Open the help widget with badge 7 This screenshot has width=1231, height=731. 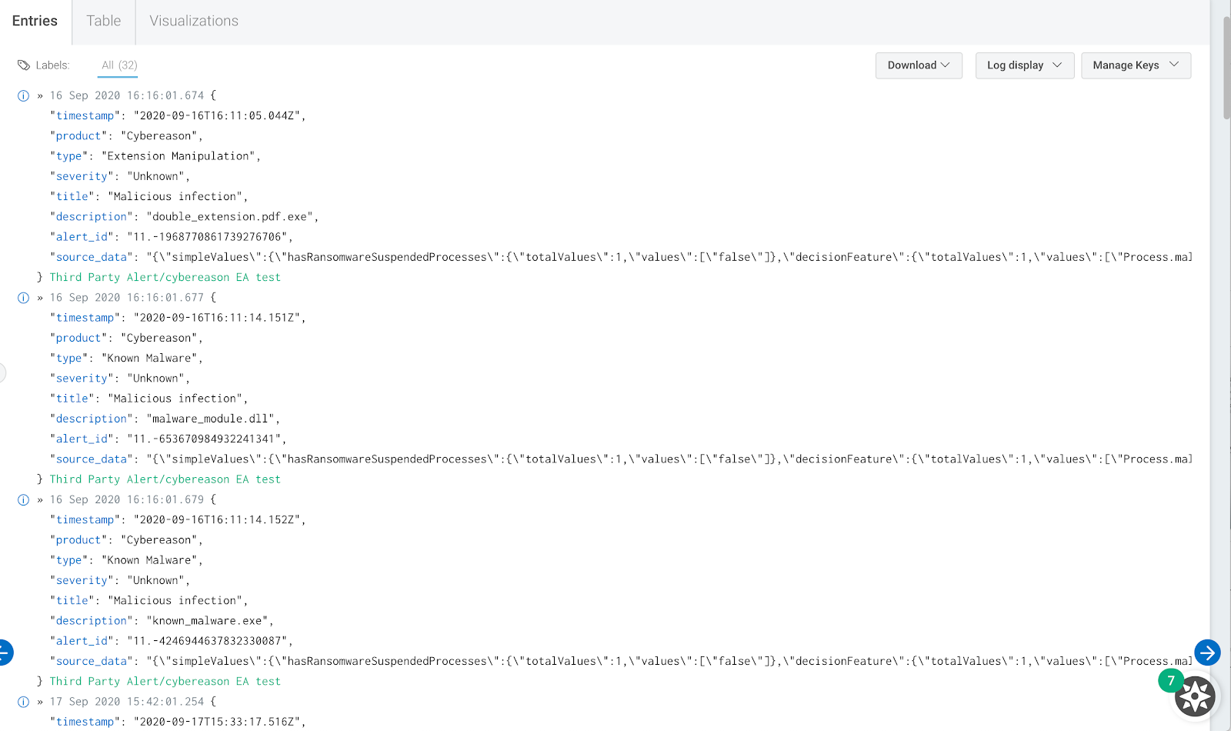click(x=1194, y=696)
